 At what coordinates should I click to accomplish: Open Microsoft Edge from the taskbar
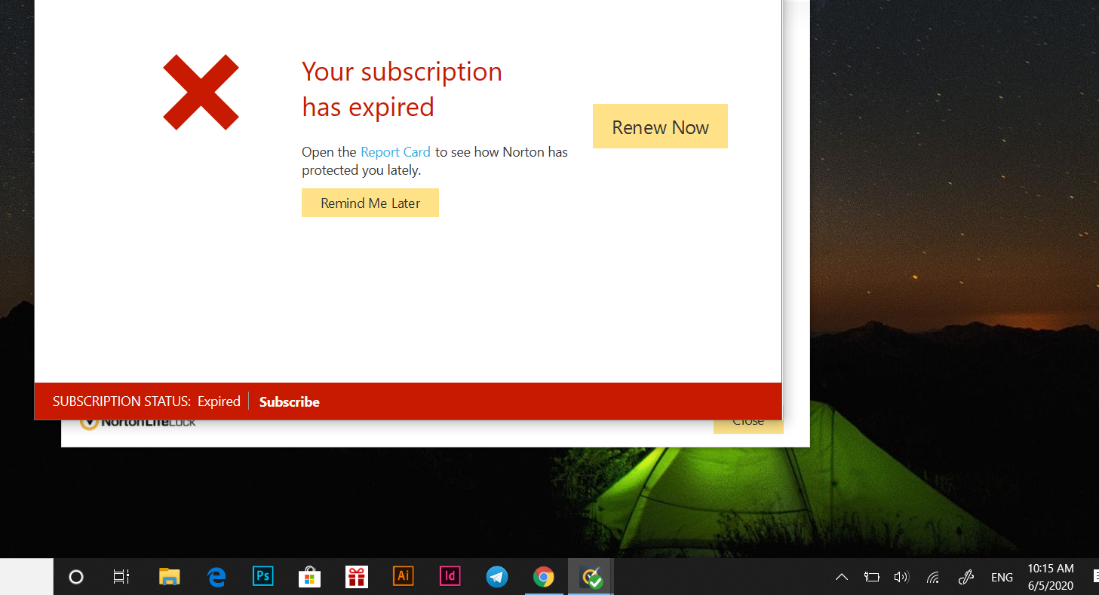(x=216, y=577)
